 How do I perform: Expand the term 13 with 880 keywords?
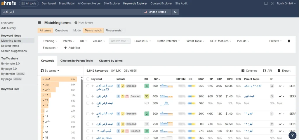pos(44,100)
